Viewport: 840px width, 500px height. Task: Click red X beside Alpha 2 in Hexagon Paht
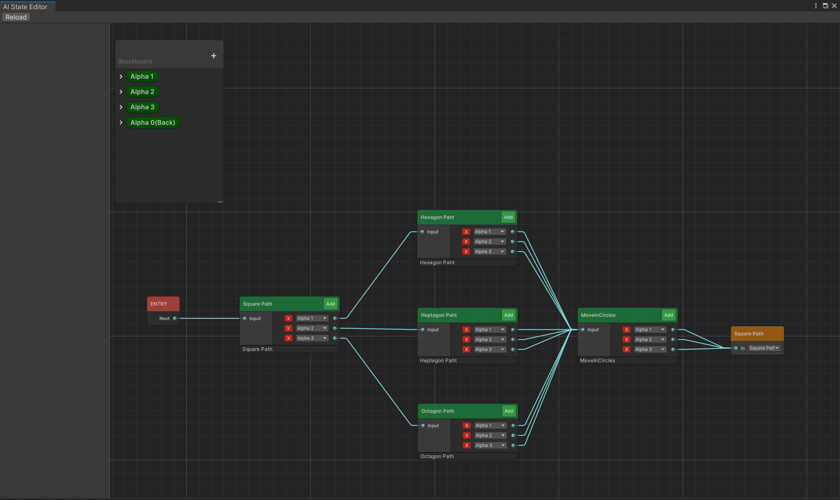[x=466, y=241]
